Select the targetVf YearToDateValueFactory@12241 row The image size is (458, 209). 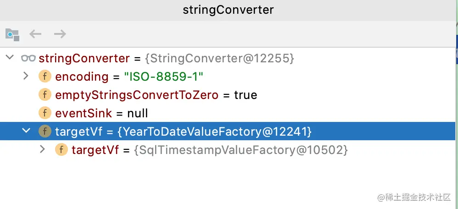[228, 131]
